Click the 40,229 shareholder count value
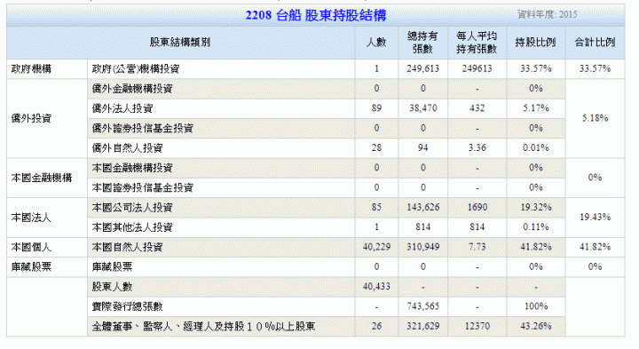This screenshot has width=639, height=349. (376, 247)
